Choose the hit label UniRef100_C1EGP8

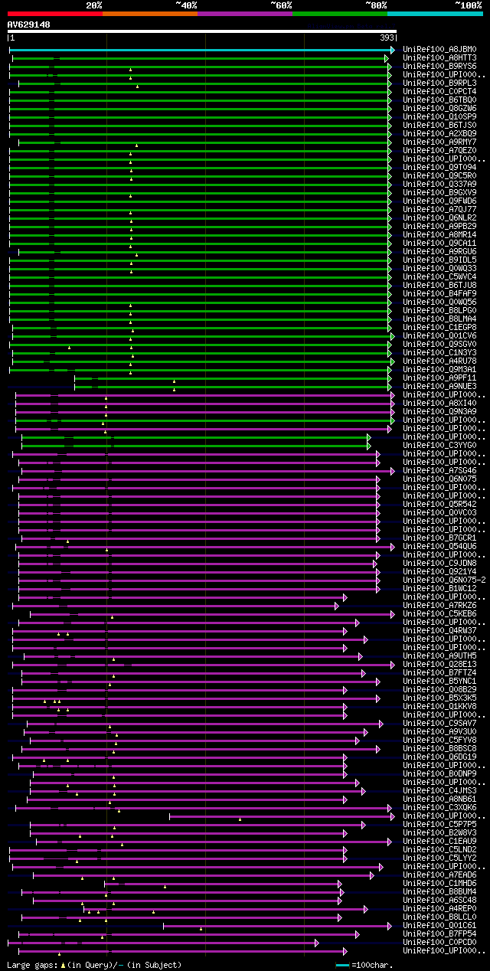pyautogui.click(x=440, y=328)
